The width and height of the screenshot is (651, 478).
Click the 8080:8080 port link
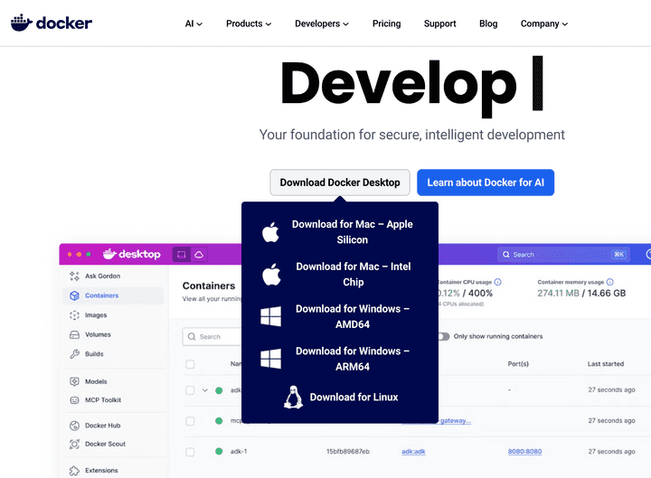coord(524,451)
